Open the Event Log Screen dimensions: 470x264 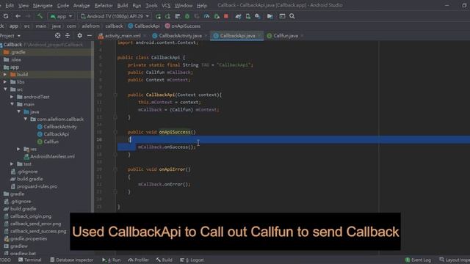tap(418, 260)
